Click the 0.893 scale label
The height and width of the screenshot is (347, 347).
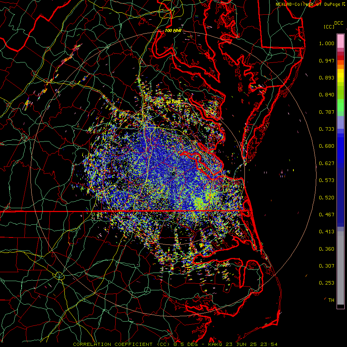point(327,77)
